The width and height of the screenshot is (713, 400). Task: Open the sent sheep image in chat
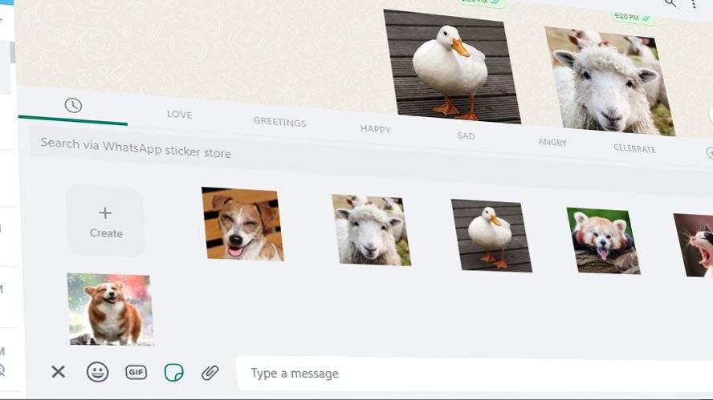point(609,81)
